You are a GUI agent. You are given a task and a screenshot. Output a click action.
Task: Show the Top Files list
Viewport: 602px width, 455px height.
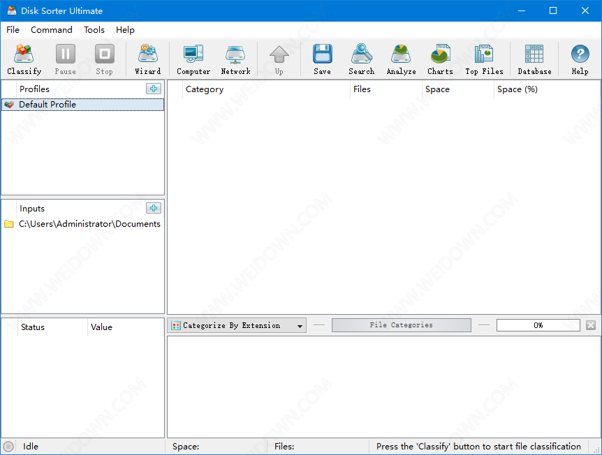point(484,59)
